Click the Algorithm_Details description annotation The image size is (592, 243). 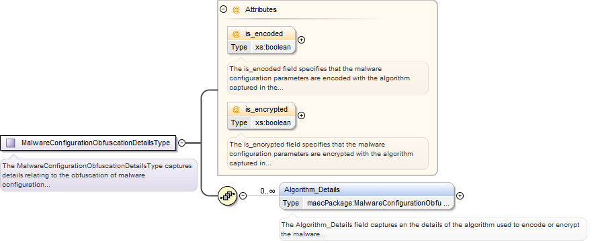point(433,230)
